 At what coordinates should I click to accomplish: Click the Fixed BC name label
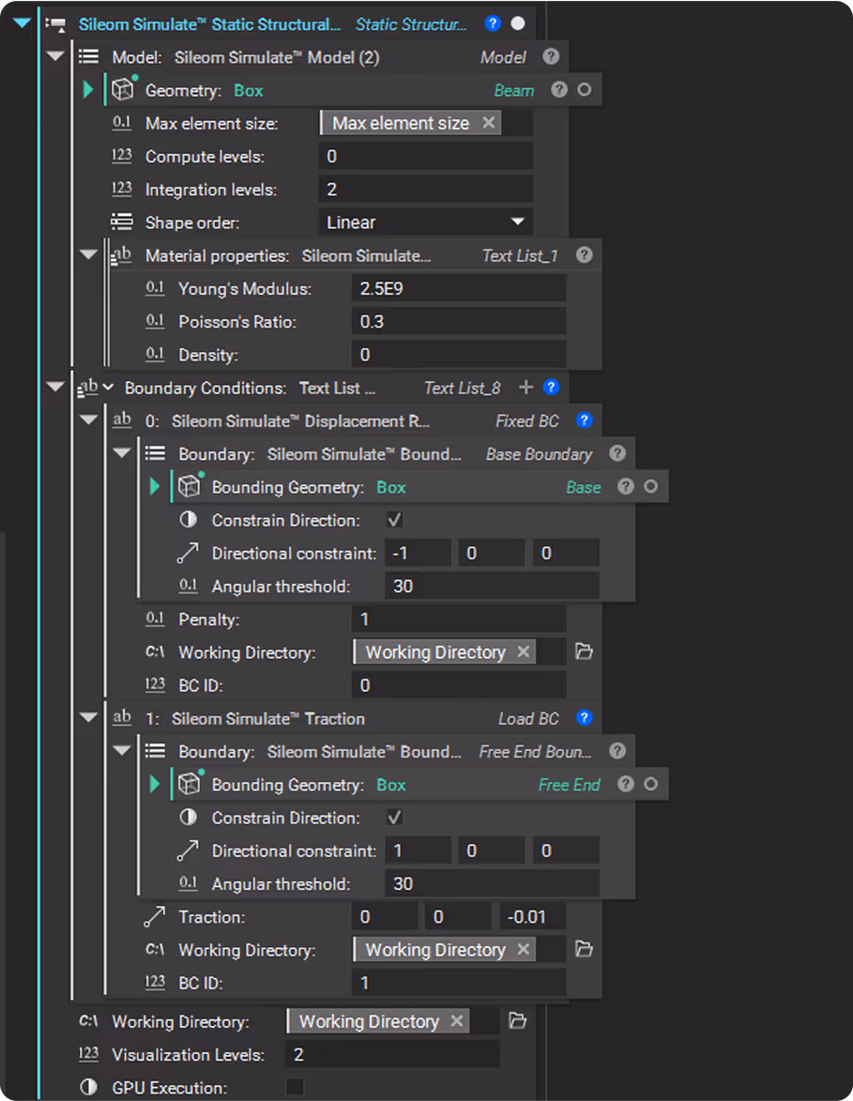click(x=526, y=421)
